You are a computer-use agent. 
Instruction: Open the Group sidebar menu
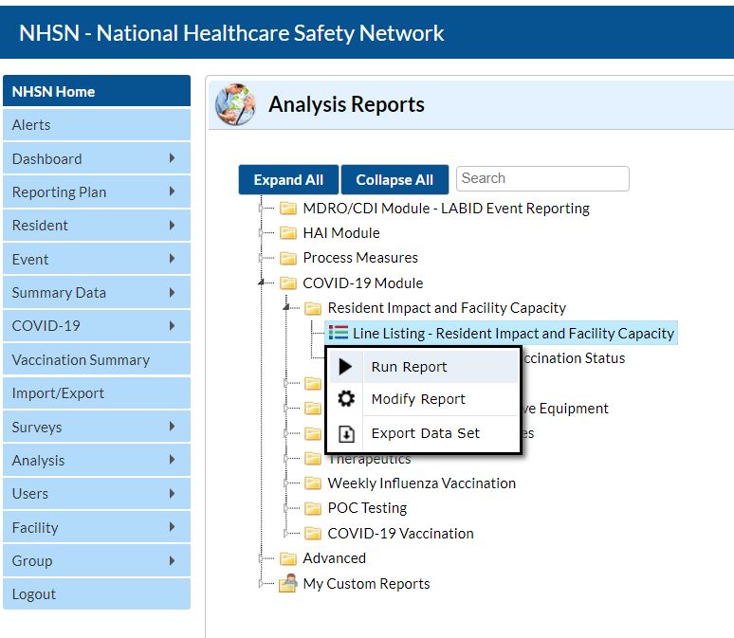pyautogui.click(x=97, y=560)
